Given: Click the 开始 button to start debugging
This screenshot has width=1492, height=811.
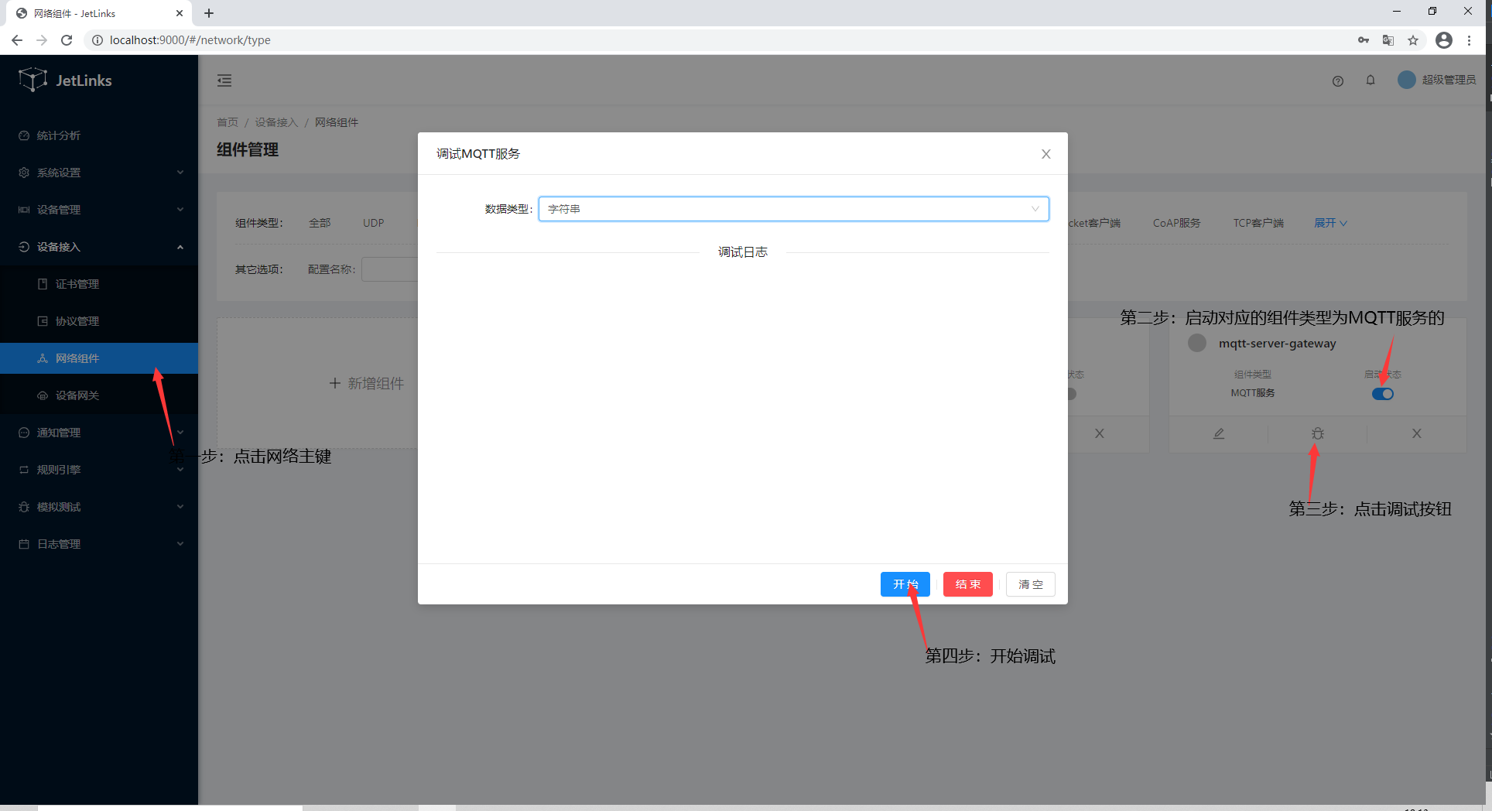Looking at the screenshot, I should point(905,584).
